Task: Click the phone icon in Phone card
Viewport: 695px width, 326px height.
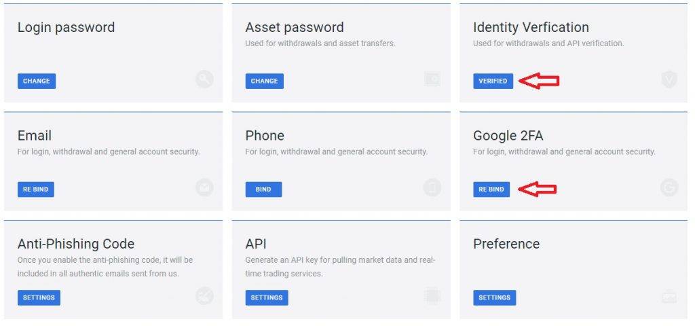Action: click(432, 187)
